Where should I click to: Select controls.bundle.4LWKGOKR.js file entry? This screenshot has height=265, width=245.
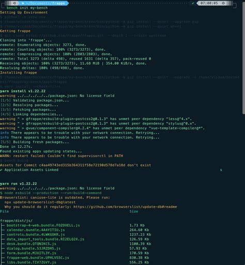(x=36, y=234)
